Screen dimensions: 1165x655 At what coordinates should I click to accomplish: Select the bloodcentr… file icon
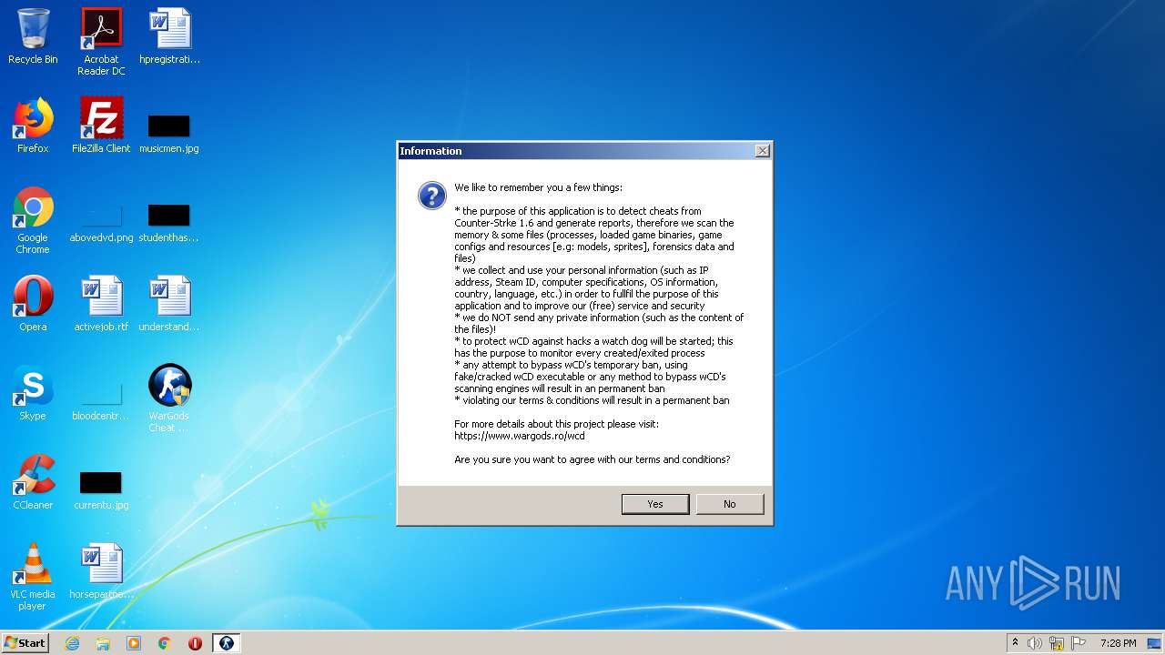coord(101,401)
